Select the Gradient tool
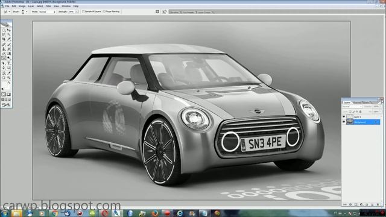This screenshot has width=386, height=217. coord(9,54)
